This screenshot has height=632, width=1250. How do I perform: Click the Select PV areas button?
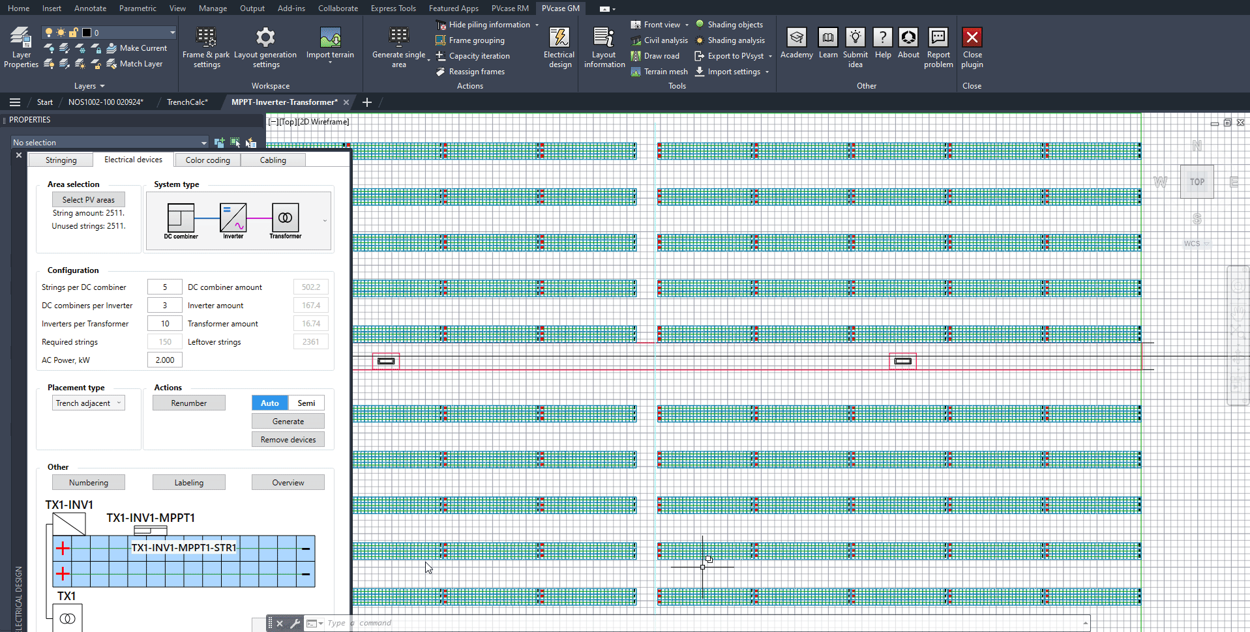coord(88,200)
